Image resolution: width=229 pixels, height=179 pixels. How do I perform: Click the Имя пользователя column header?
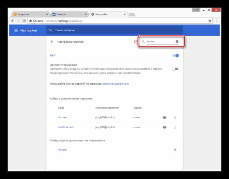(x=107, y=108)
